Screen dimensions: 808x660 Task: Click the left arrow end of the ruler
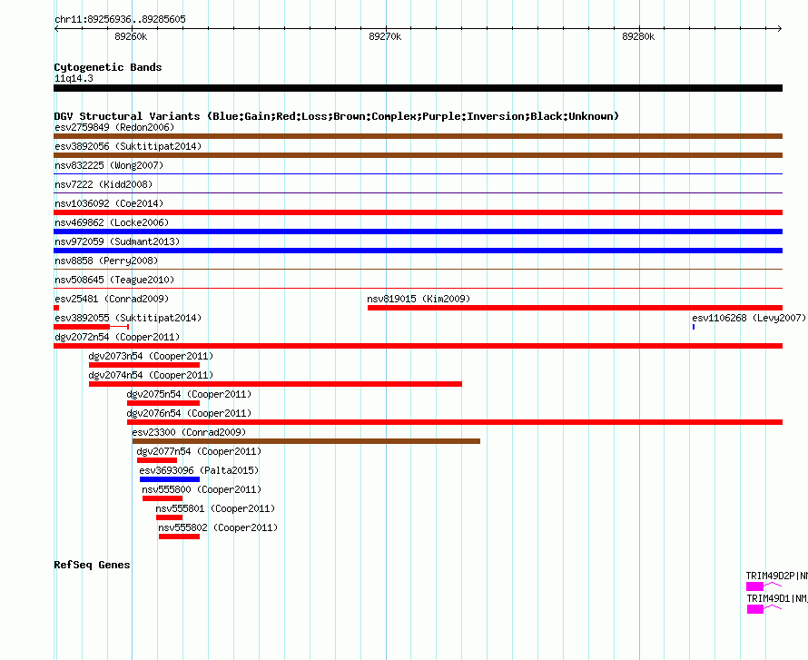click(x=56, y=29)
